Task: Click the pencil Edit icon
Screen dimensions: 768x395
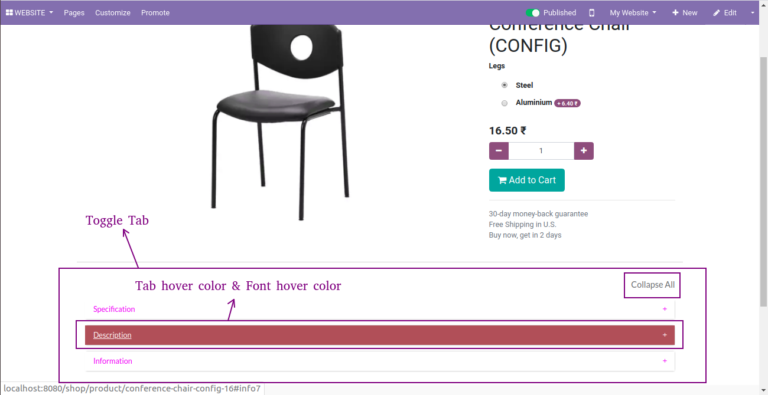Action: 717,12
